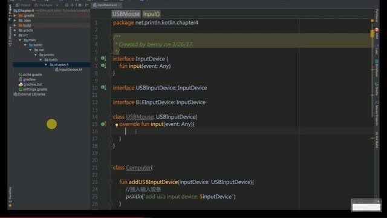Fold the USBMouse class at line 14
The height and width of the screenshot is (218, 387).
[110, 117]
